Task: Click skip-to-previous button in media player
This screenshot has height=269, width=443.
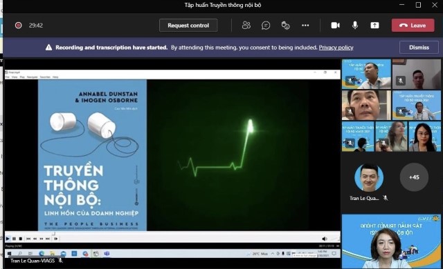Action: click(x=28, y=239)
